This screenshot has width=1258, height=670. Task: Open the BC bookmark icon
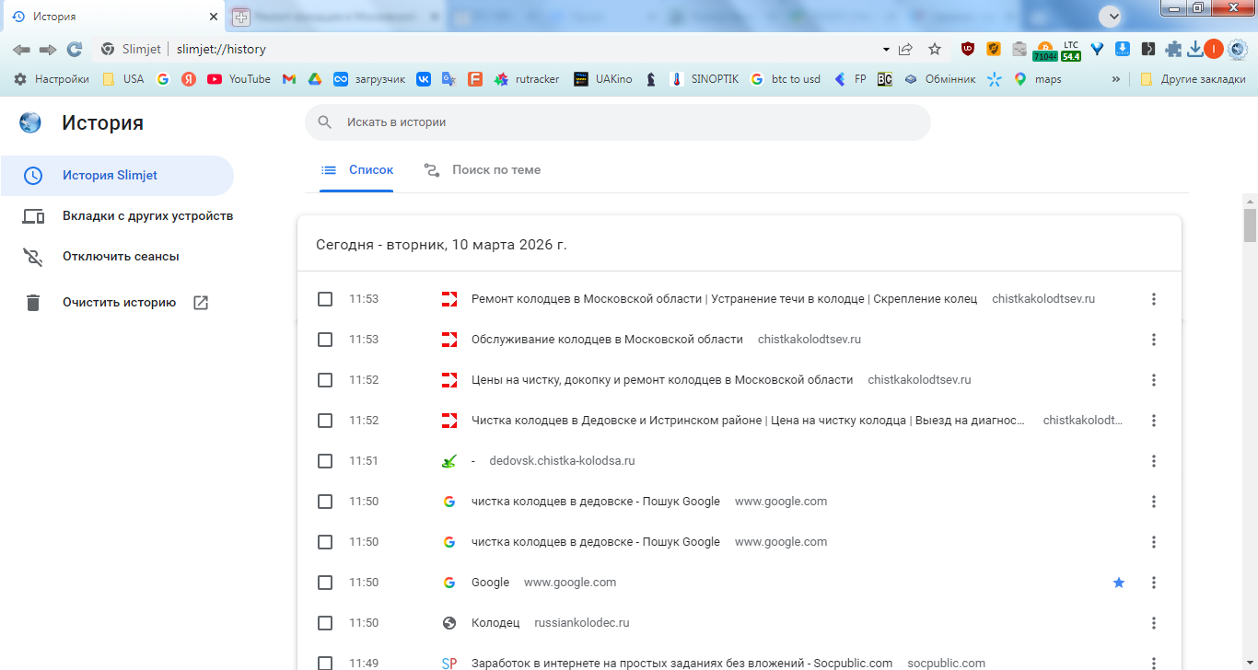(884, 79)
